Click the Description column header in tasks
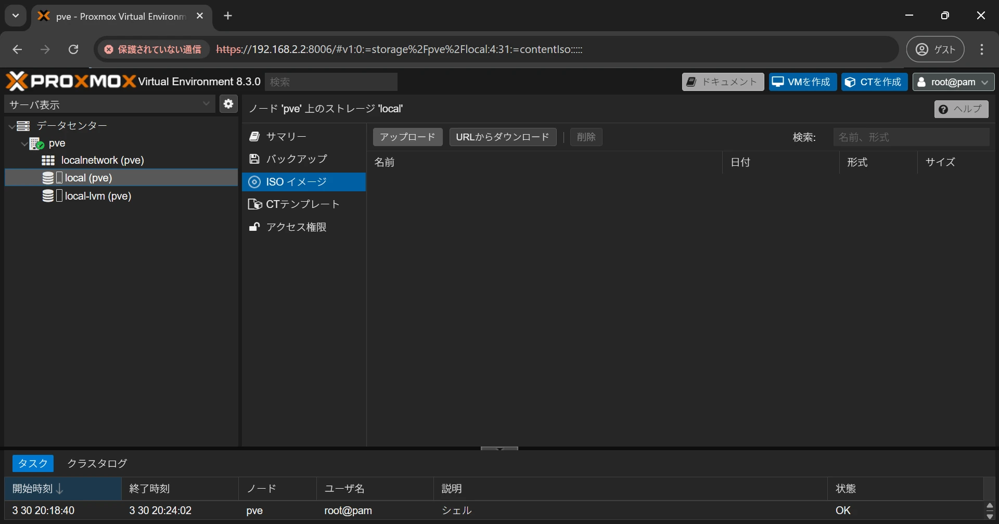 pyautogui.click(x=631, y=489)
